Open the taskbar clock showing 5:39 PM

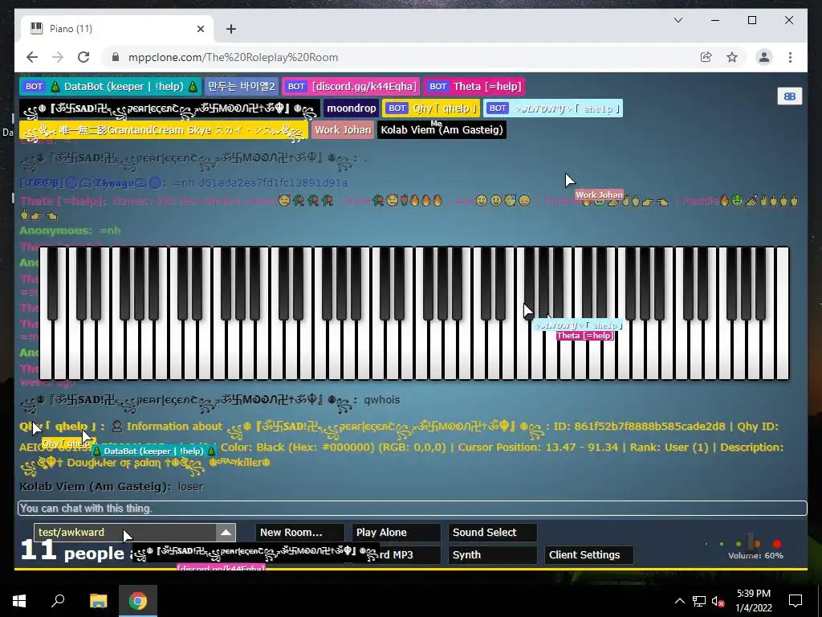753,601
